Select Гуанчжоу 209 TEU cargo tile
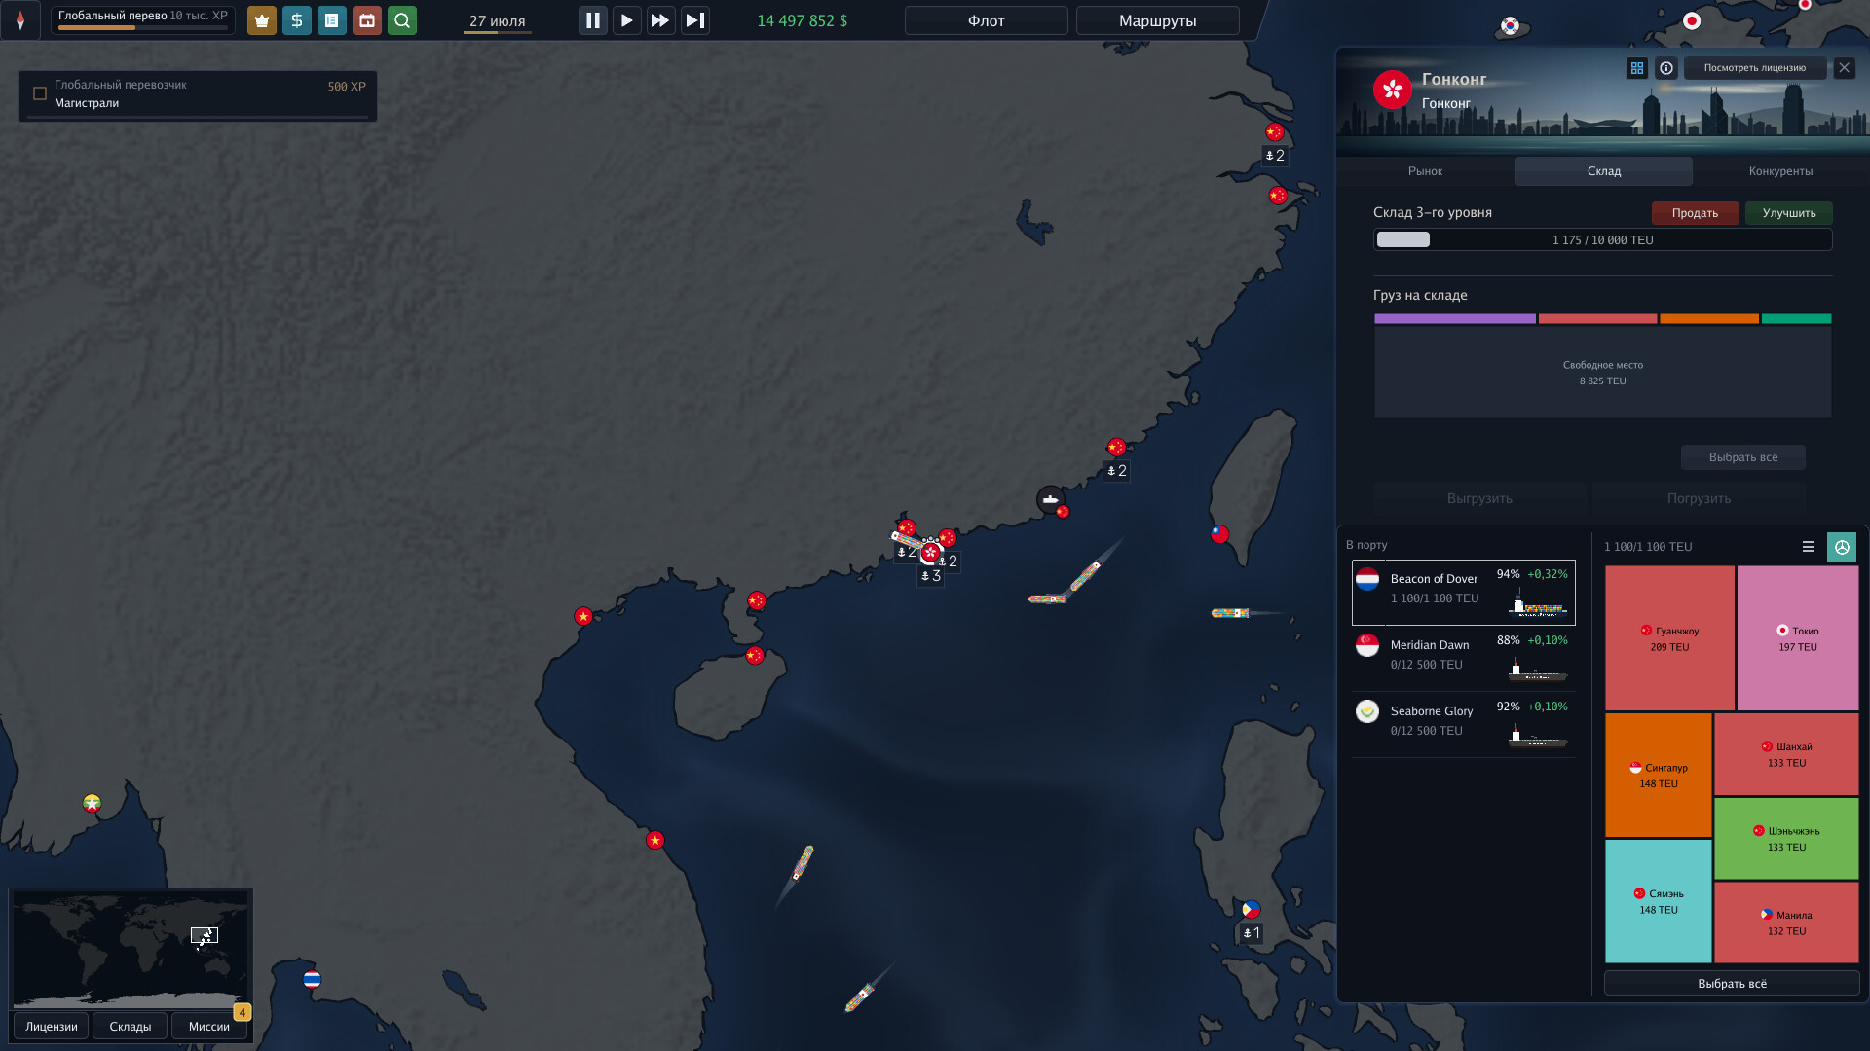Image resolution: width=1870 pixels, height=1051 pixels. tap(1669, 638)
